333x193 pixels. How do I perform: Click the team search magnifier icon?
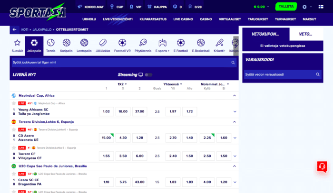point(233,63)
